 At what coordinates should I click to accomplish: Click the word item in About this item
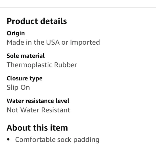tap(59, 128)
